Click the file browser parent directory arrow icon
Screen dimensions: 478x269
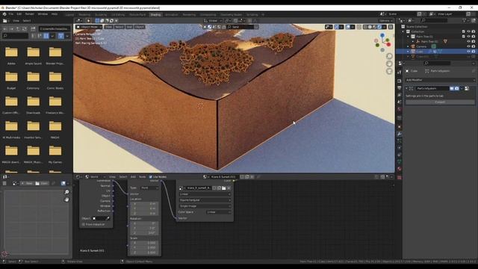pyautogui.click(x=18, y=28)
